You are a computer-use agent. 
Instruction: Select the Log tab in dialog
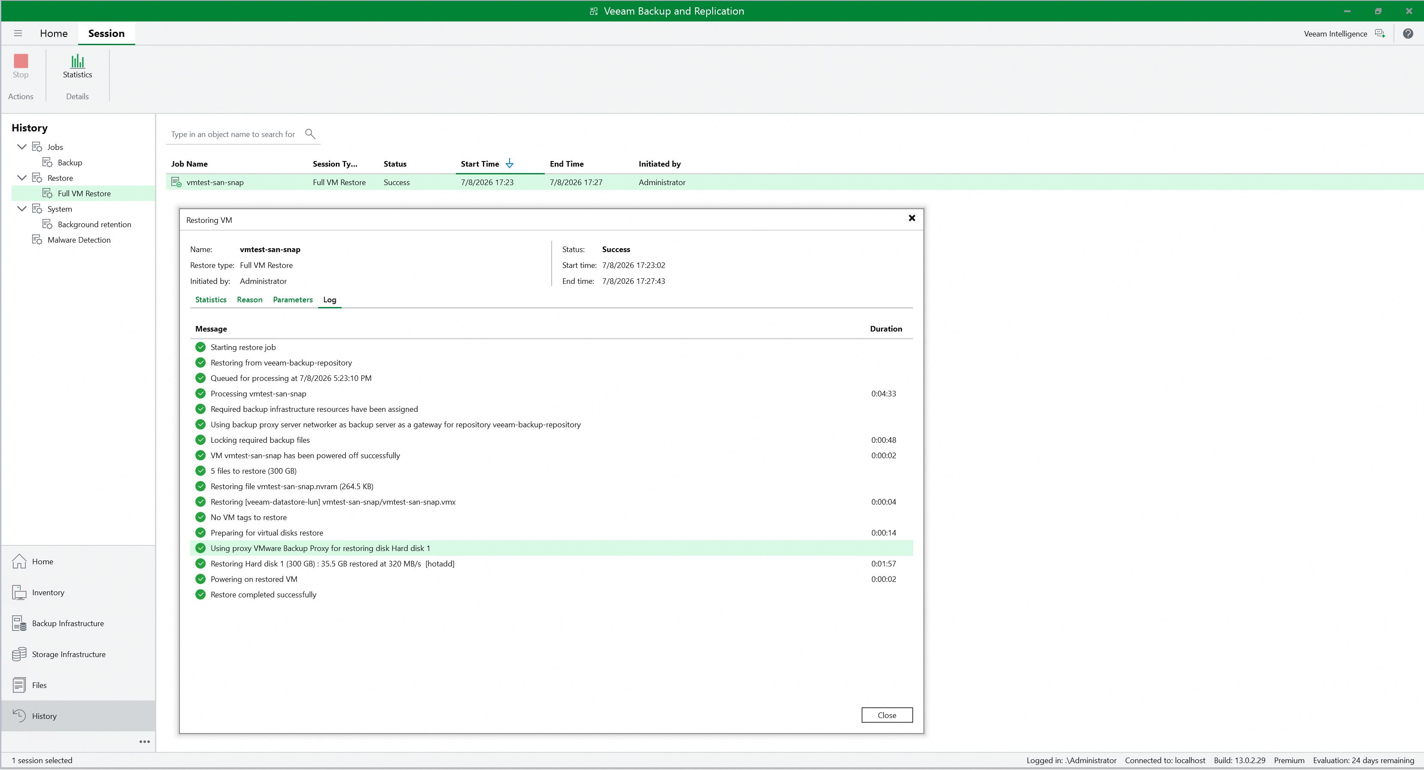(329, 300)
